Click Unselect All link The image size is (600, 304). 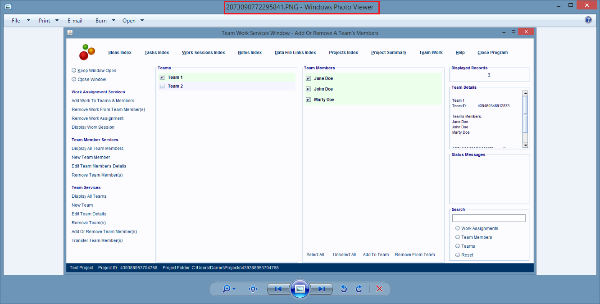(x=345, y=255)
